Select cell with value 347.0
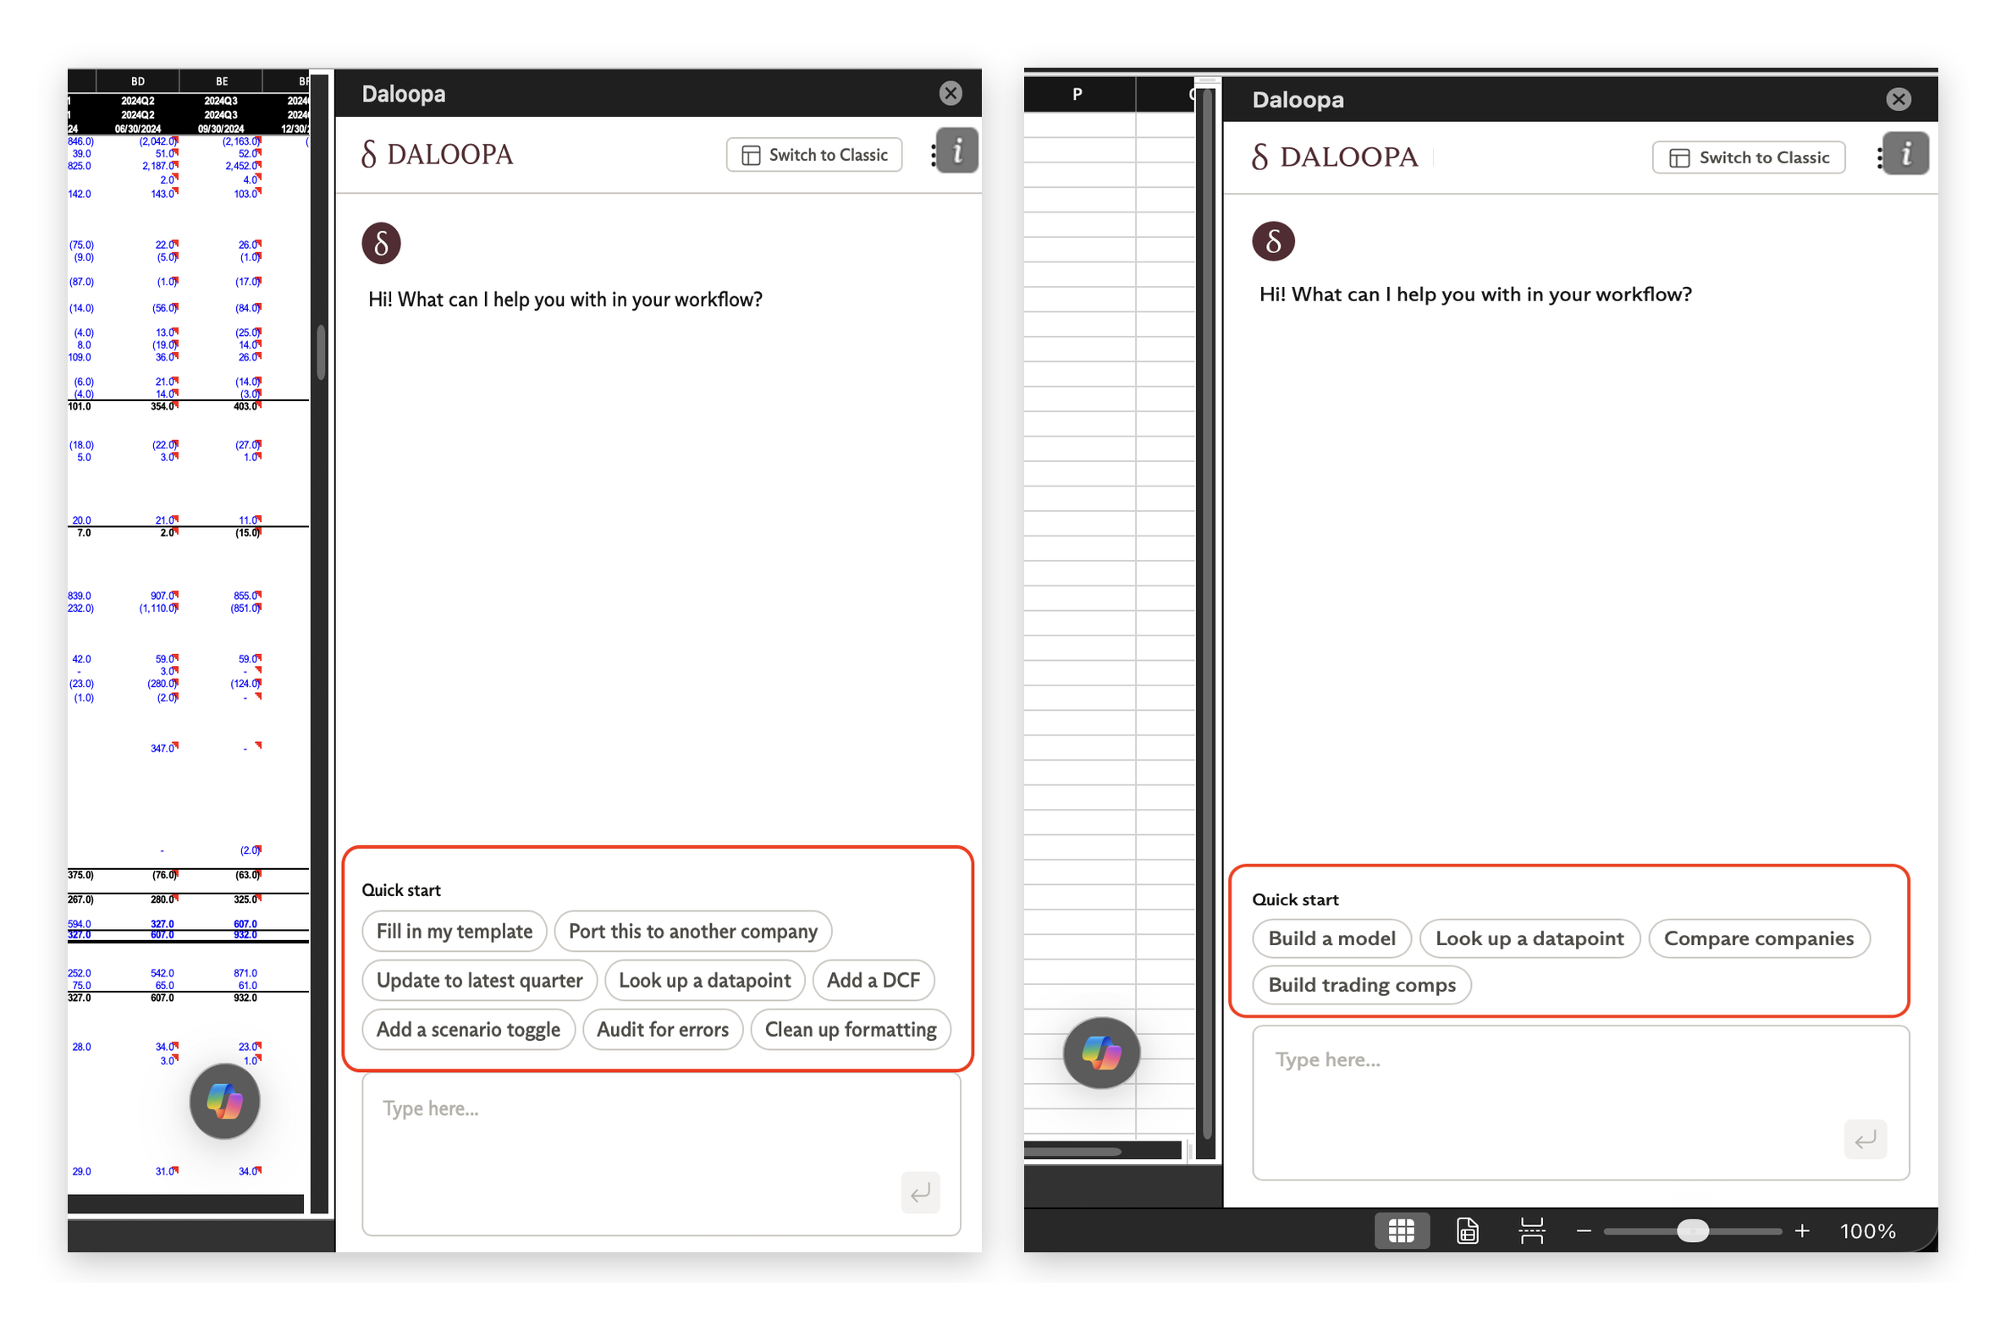This screenshot has width=2006, height=1320. (163, 748)
